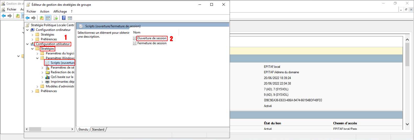
Task: Expand the Modèles d'administration folder
Action: [37, 86]
